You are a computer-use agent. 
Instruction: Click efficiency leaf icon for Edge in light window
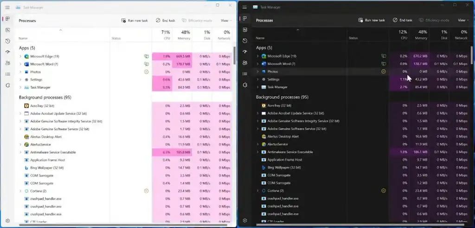[146, 56]
